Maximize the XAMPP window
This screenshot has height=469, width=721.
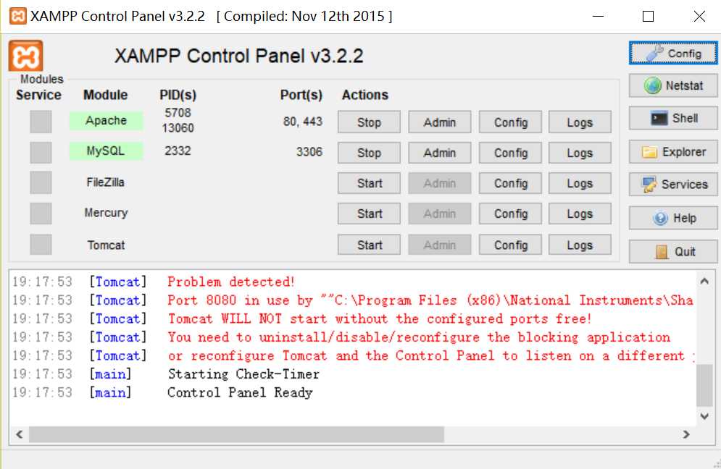pyautogui.click(x=648, y=16)
